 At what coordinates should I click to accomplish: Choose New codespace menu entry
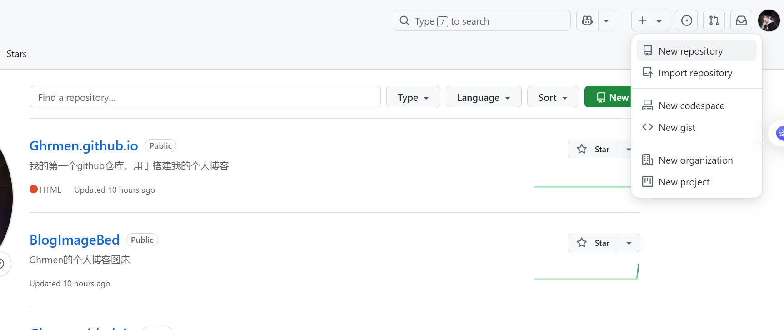tap(697, 105)
